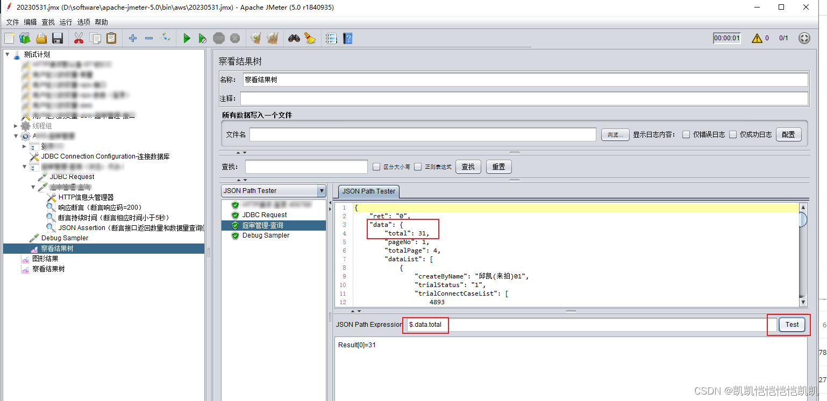The height and width of the screenshot is (401, 827).
Task: Select the JSON Path Tester tab
Action: click(x=369, y=191)
